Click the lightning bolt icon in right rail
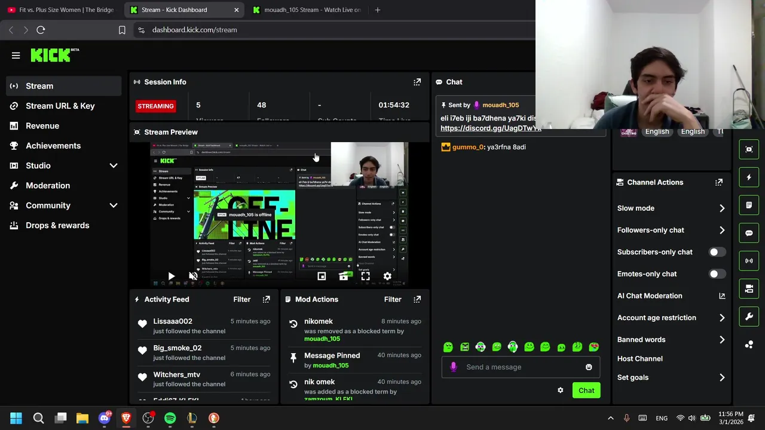This screenshot has width=765, height=430. coord(749,177)
